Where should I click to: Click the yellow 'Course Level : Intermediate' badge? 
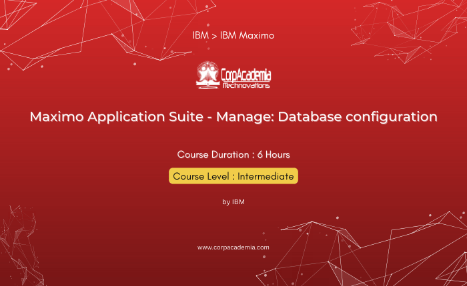[233, 176]
